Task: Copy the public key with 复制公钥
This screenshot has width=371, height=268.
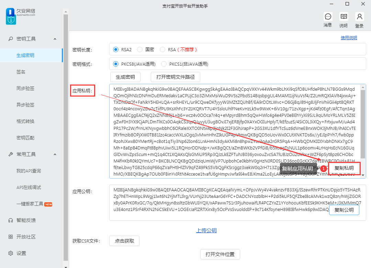Action: point(344,210)
